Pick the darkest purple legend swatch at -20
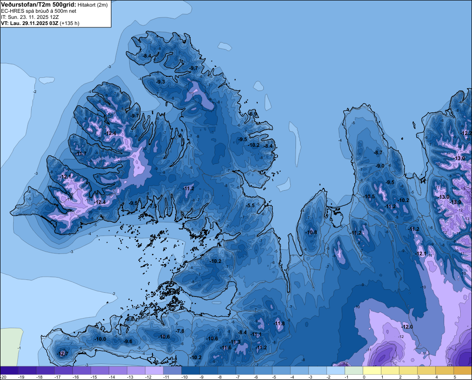Screen dimensions: 472x380 click(9, 371)
